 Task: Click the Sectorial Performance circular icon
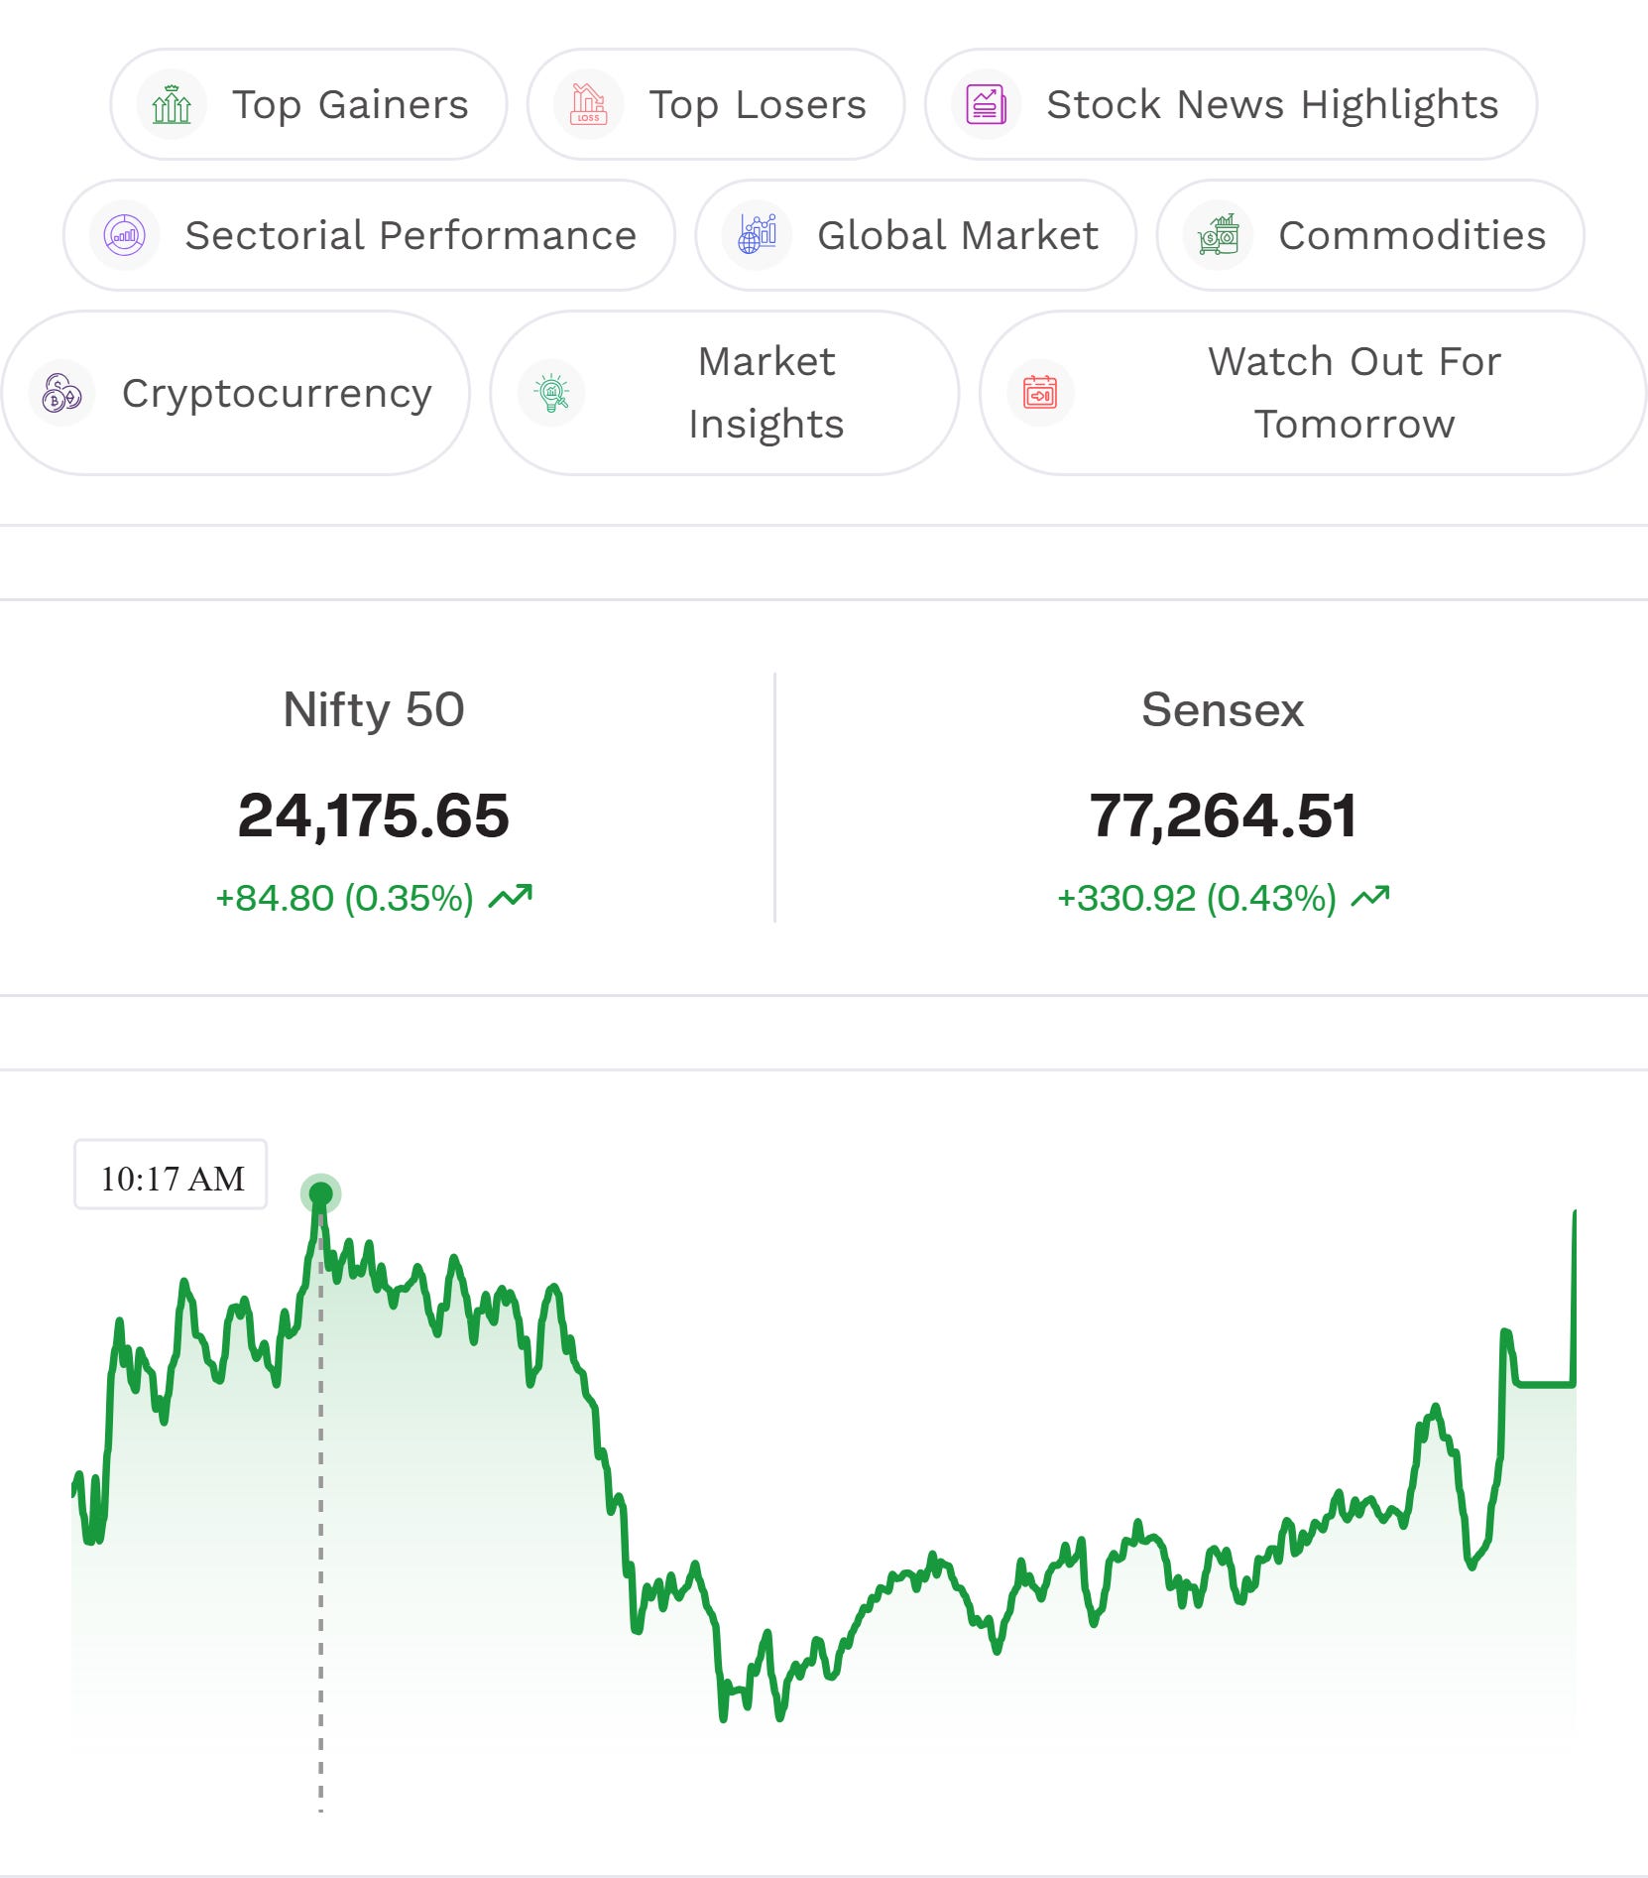125,235
